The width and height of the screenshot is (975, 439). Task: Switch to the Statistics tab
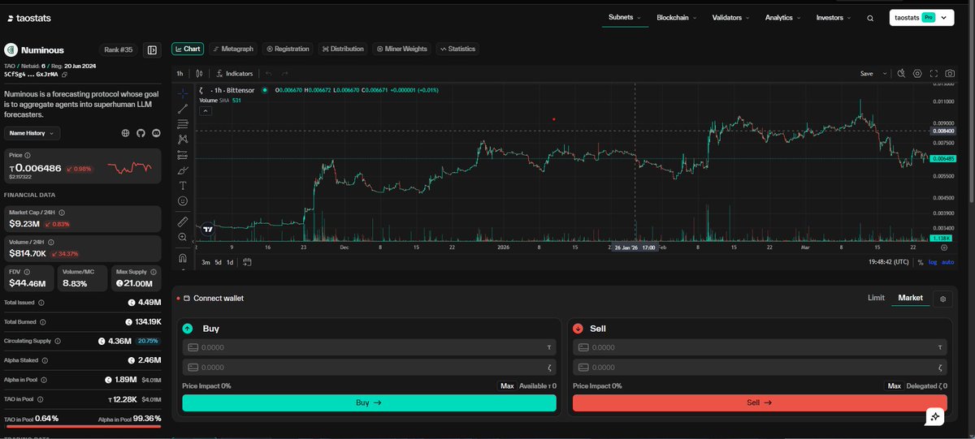[x=457, y=49]
